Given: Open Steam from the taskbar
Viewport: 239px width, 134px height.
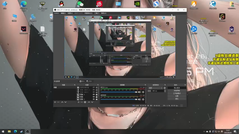Looking at the screenshot, I should coord(21,131).
